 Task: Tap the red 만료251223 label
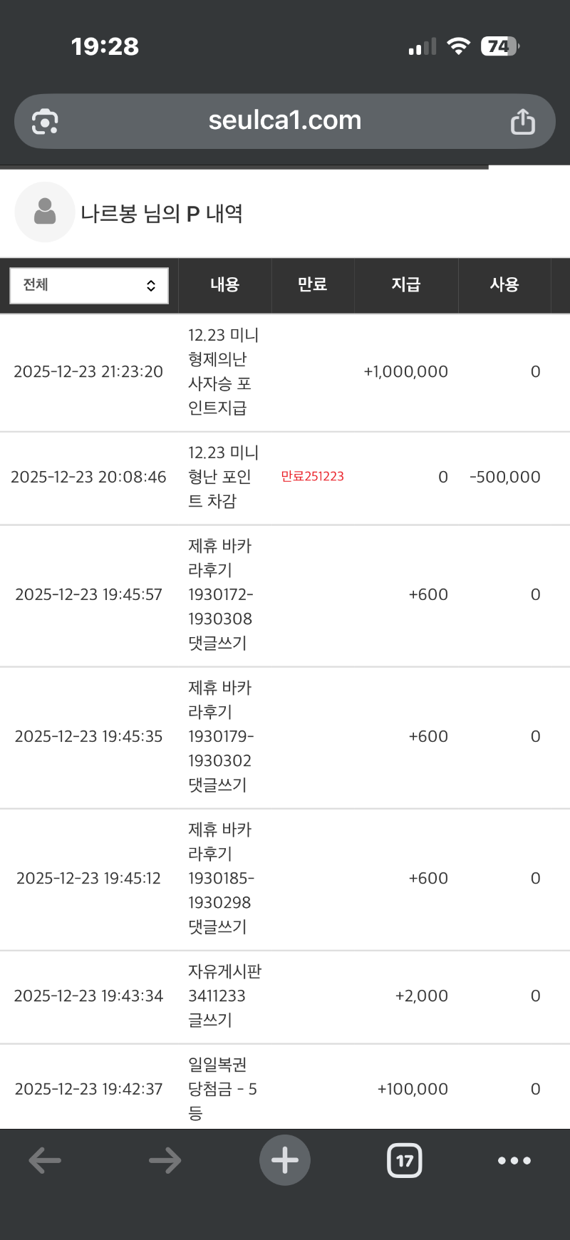tap(312, 477)
